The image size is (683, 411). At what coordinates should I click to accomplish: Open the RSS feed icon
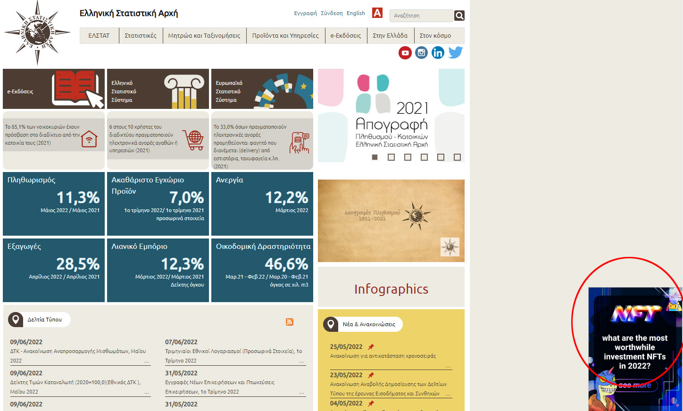tap(290, 322)
